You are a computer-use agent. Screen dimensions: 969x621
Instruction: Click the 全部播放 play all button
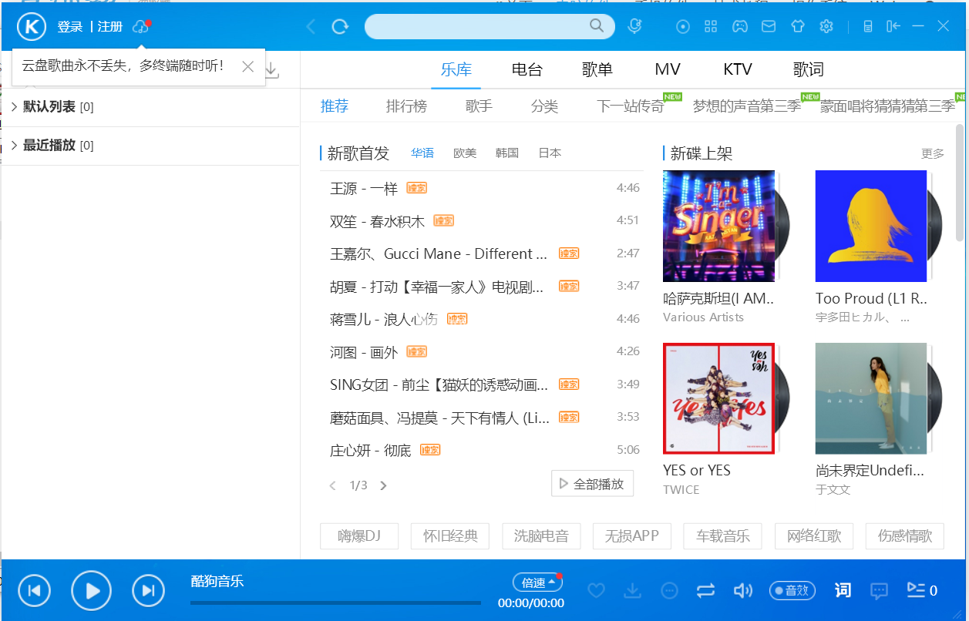(x=592, y=484)
